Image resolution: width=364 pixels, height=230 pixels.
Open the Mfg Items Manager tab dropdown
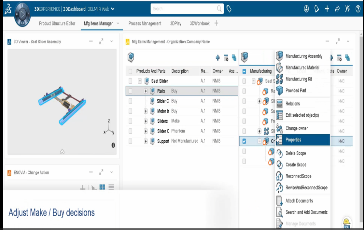(x=118, y=23)
